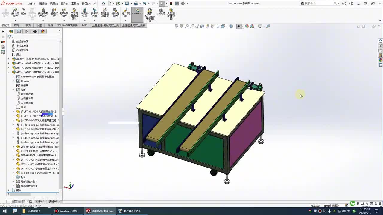Screen dimensions: 383x215
Task: Open Bandicam 2023 in the taskbar
Action: [66, 211]
